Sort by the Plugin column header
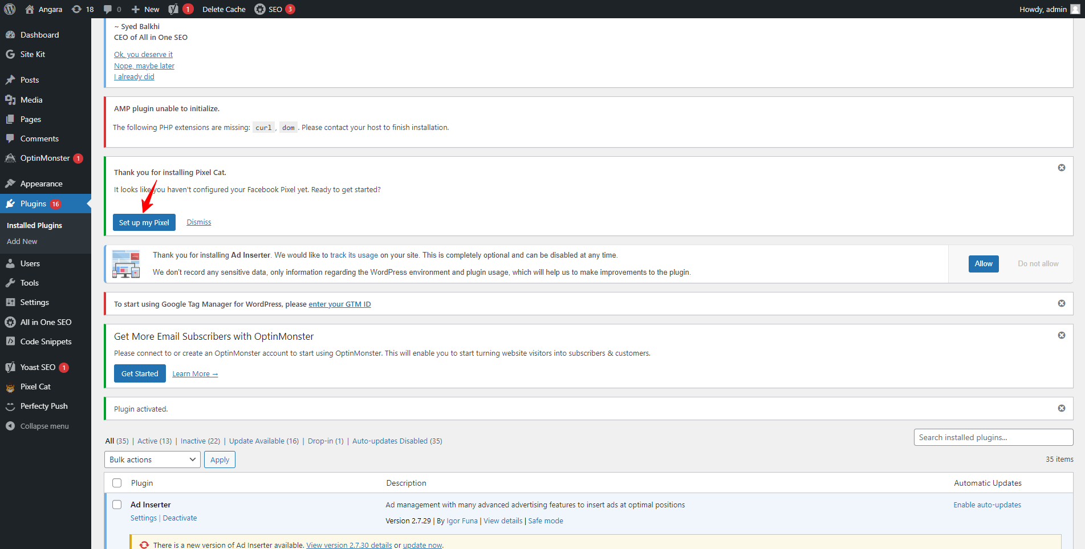This screenshot has width=1085, height=549. [142, 483]
